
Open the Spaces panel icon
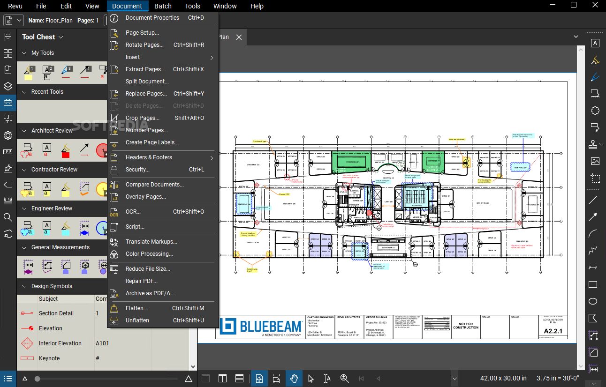pos(8,233)
